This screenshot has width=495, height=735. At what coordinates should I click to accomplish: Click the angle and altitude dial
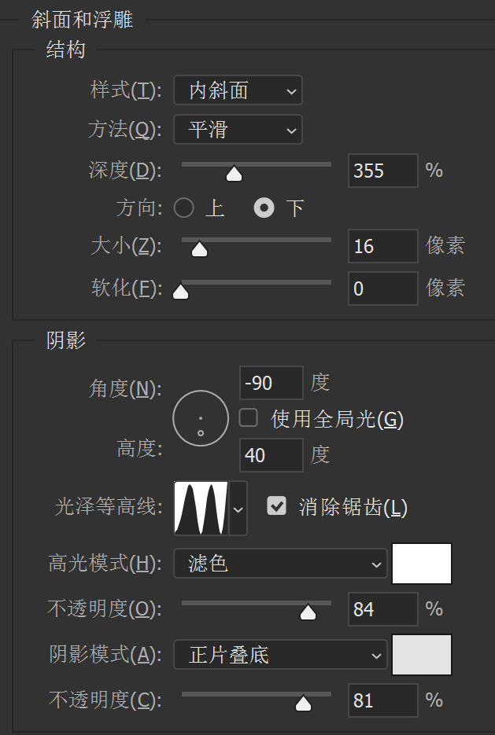pos(201,418)
